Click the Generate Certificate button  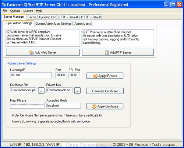(105, 91)
